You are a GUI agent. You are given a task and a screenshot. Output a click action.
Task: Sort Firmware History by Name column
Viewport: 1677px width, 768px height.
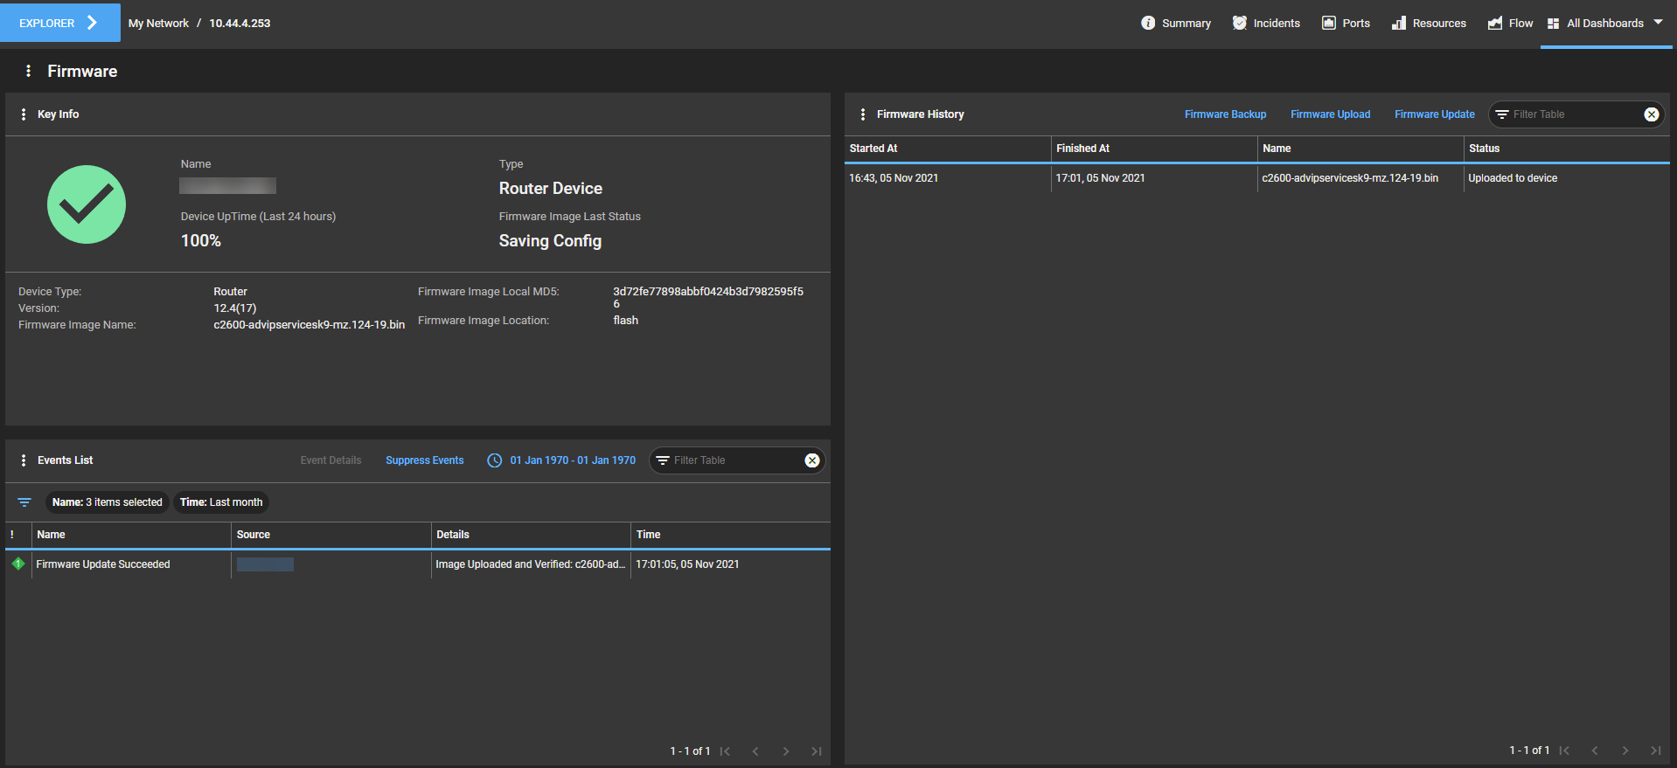[1360, 149]
